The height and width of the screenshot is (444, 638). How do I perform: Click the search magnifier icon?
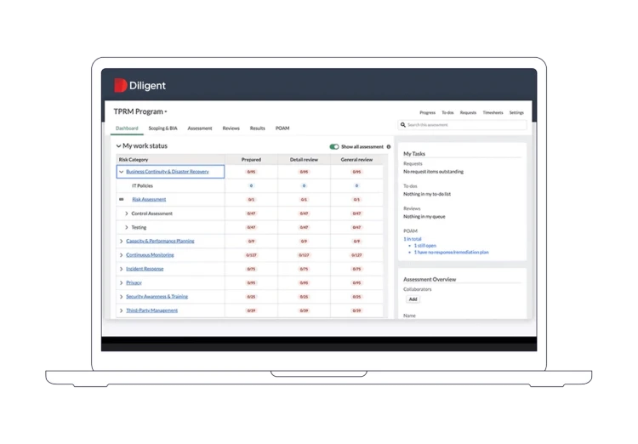pyautogui.click(x=403, y=125)
